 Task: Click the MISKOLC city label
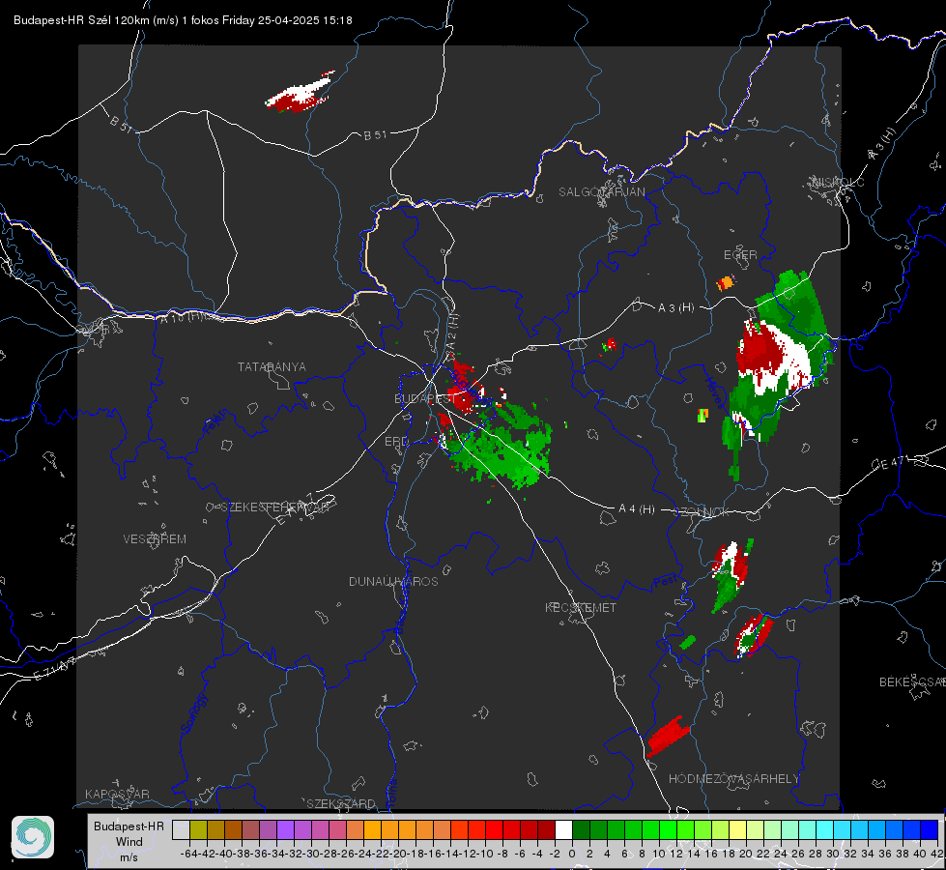pyautogui.click(x=838, y=182)
